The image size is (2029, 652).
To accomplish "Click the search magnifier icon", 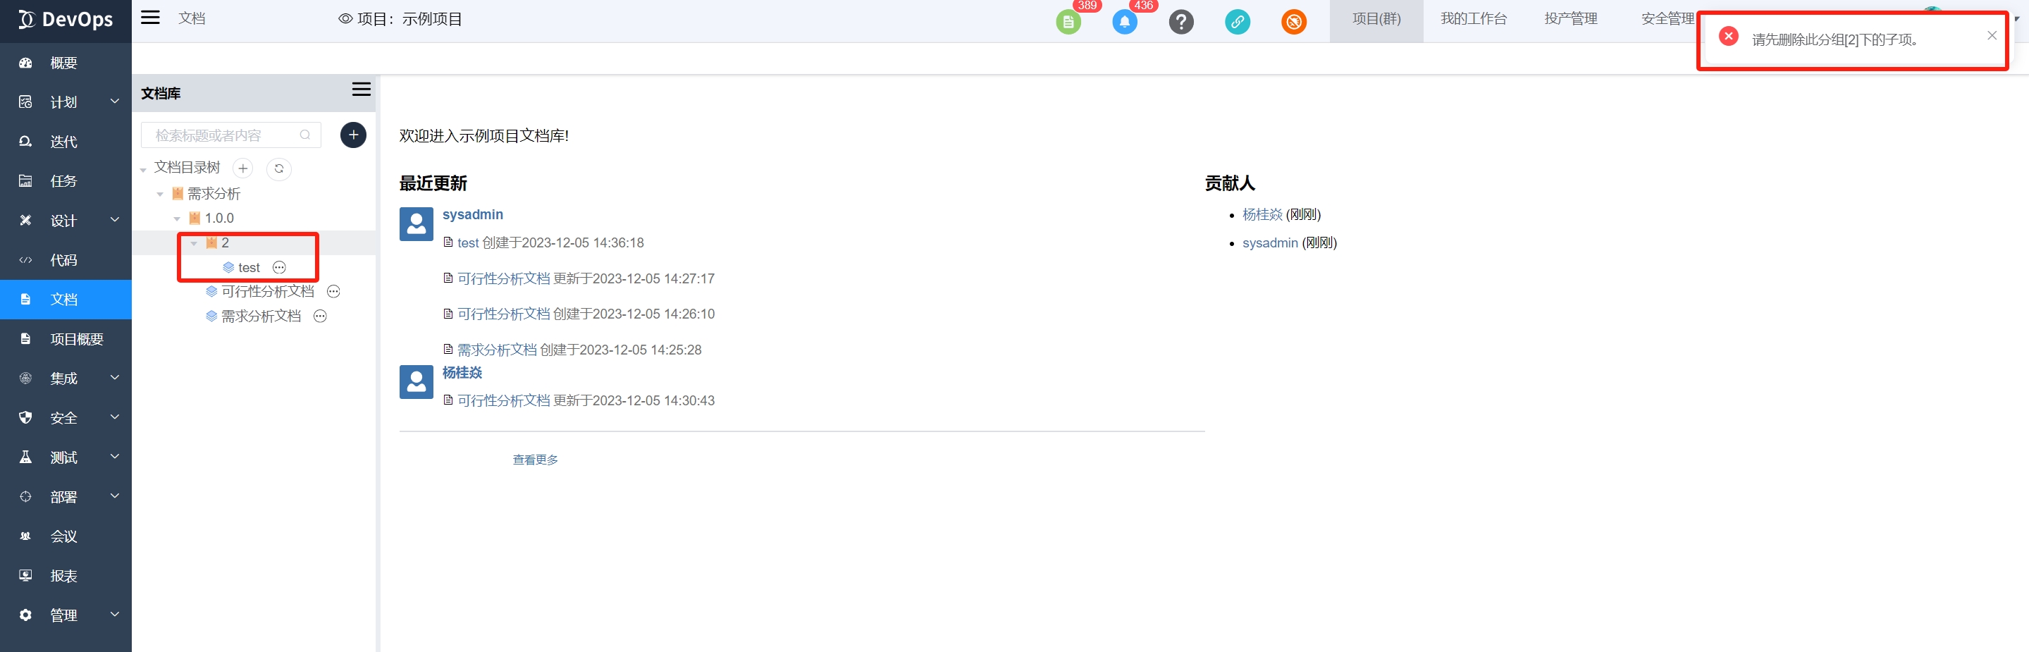I will [x=305, y=135].
